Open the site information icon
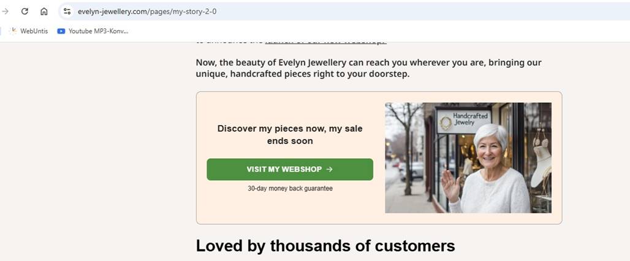 tap(67, 11)
